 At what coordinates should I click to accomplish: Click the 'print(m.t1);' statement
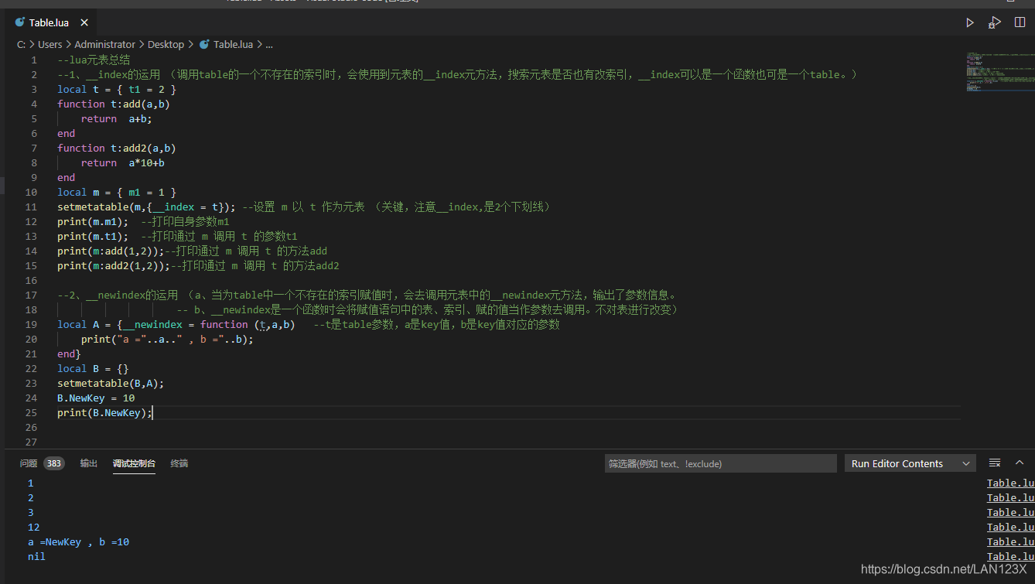tap(93, 236)
